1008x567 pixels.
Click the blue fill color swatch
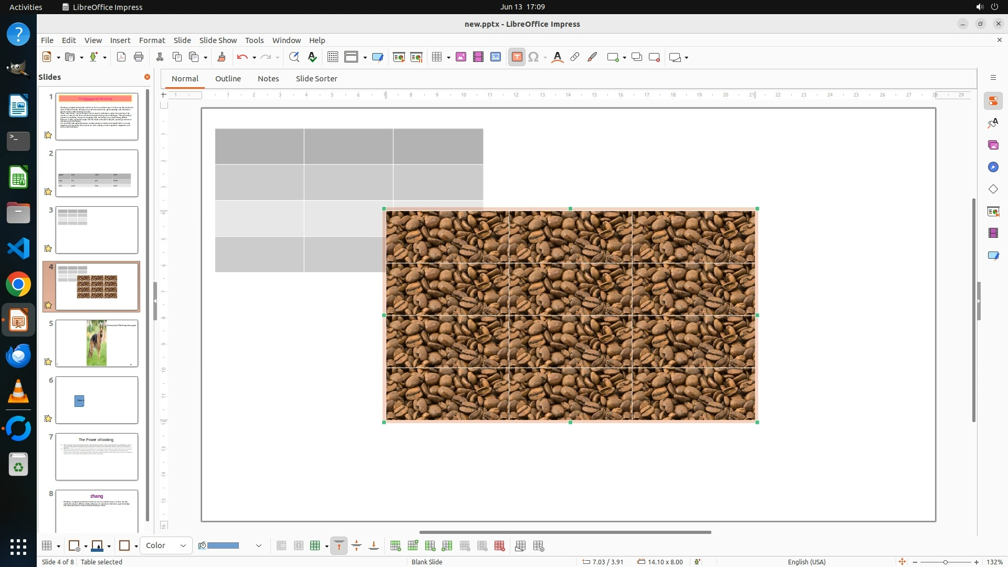coord(223,546)
